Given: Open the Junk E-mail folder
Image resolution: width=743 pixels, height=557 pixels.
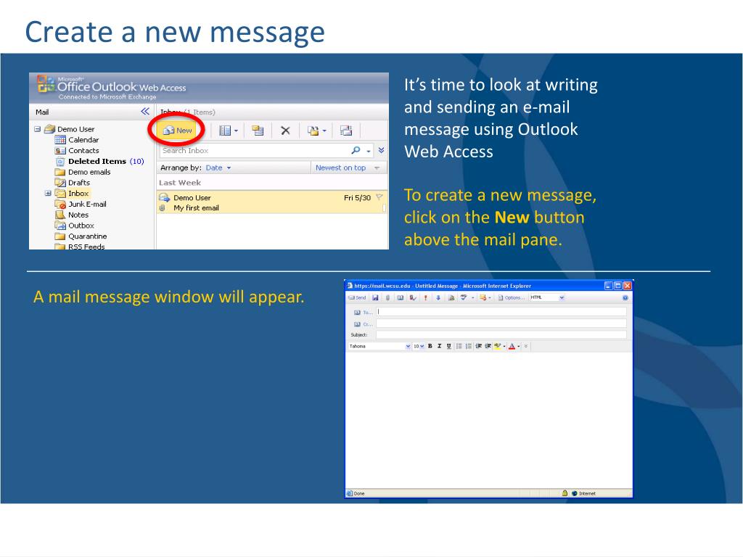Looking at the screenshot, I should pyautogui.click(x=81, y=204).
